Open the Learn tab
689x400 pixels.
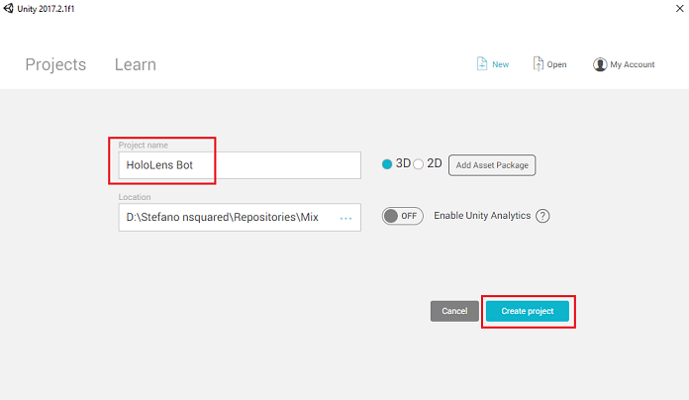point(135,64)
